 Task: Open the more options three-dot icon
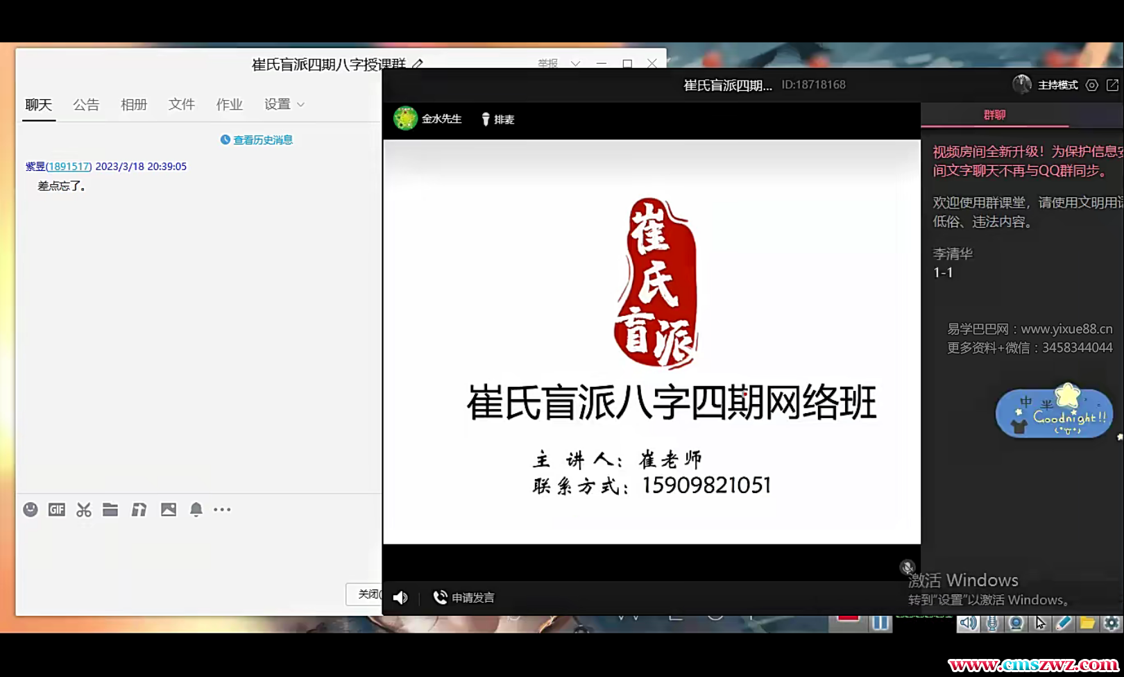[222, 510]
